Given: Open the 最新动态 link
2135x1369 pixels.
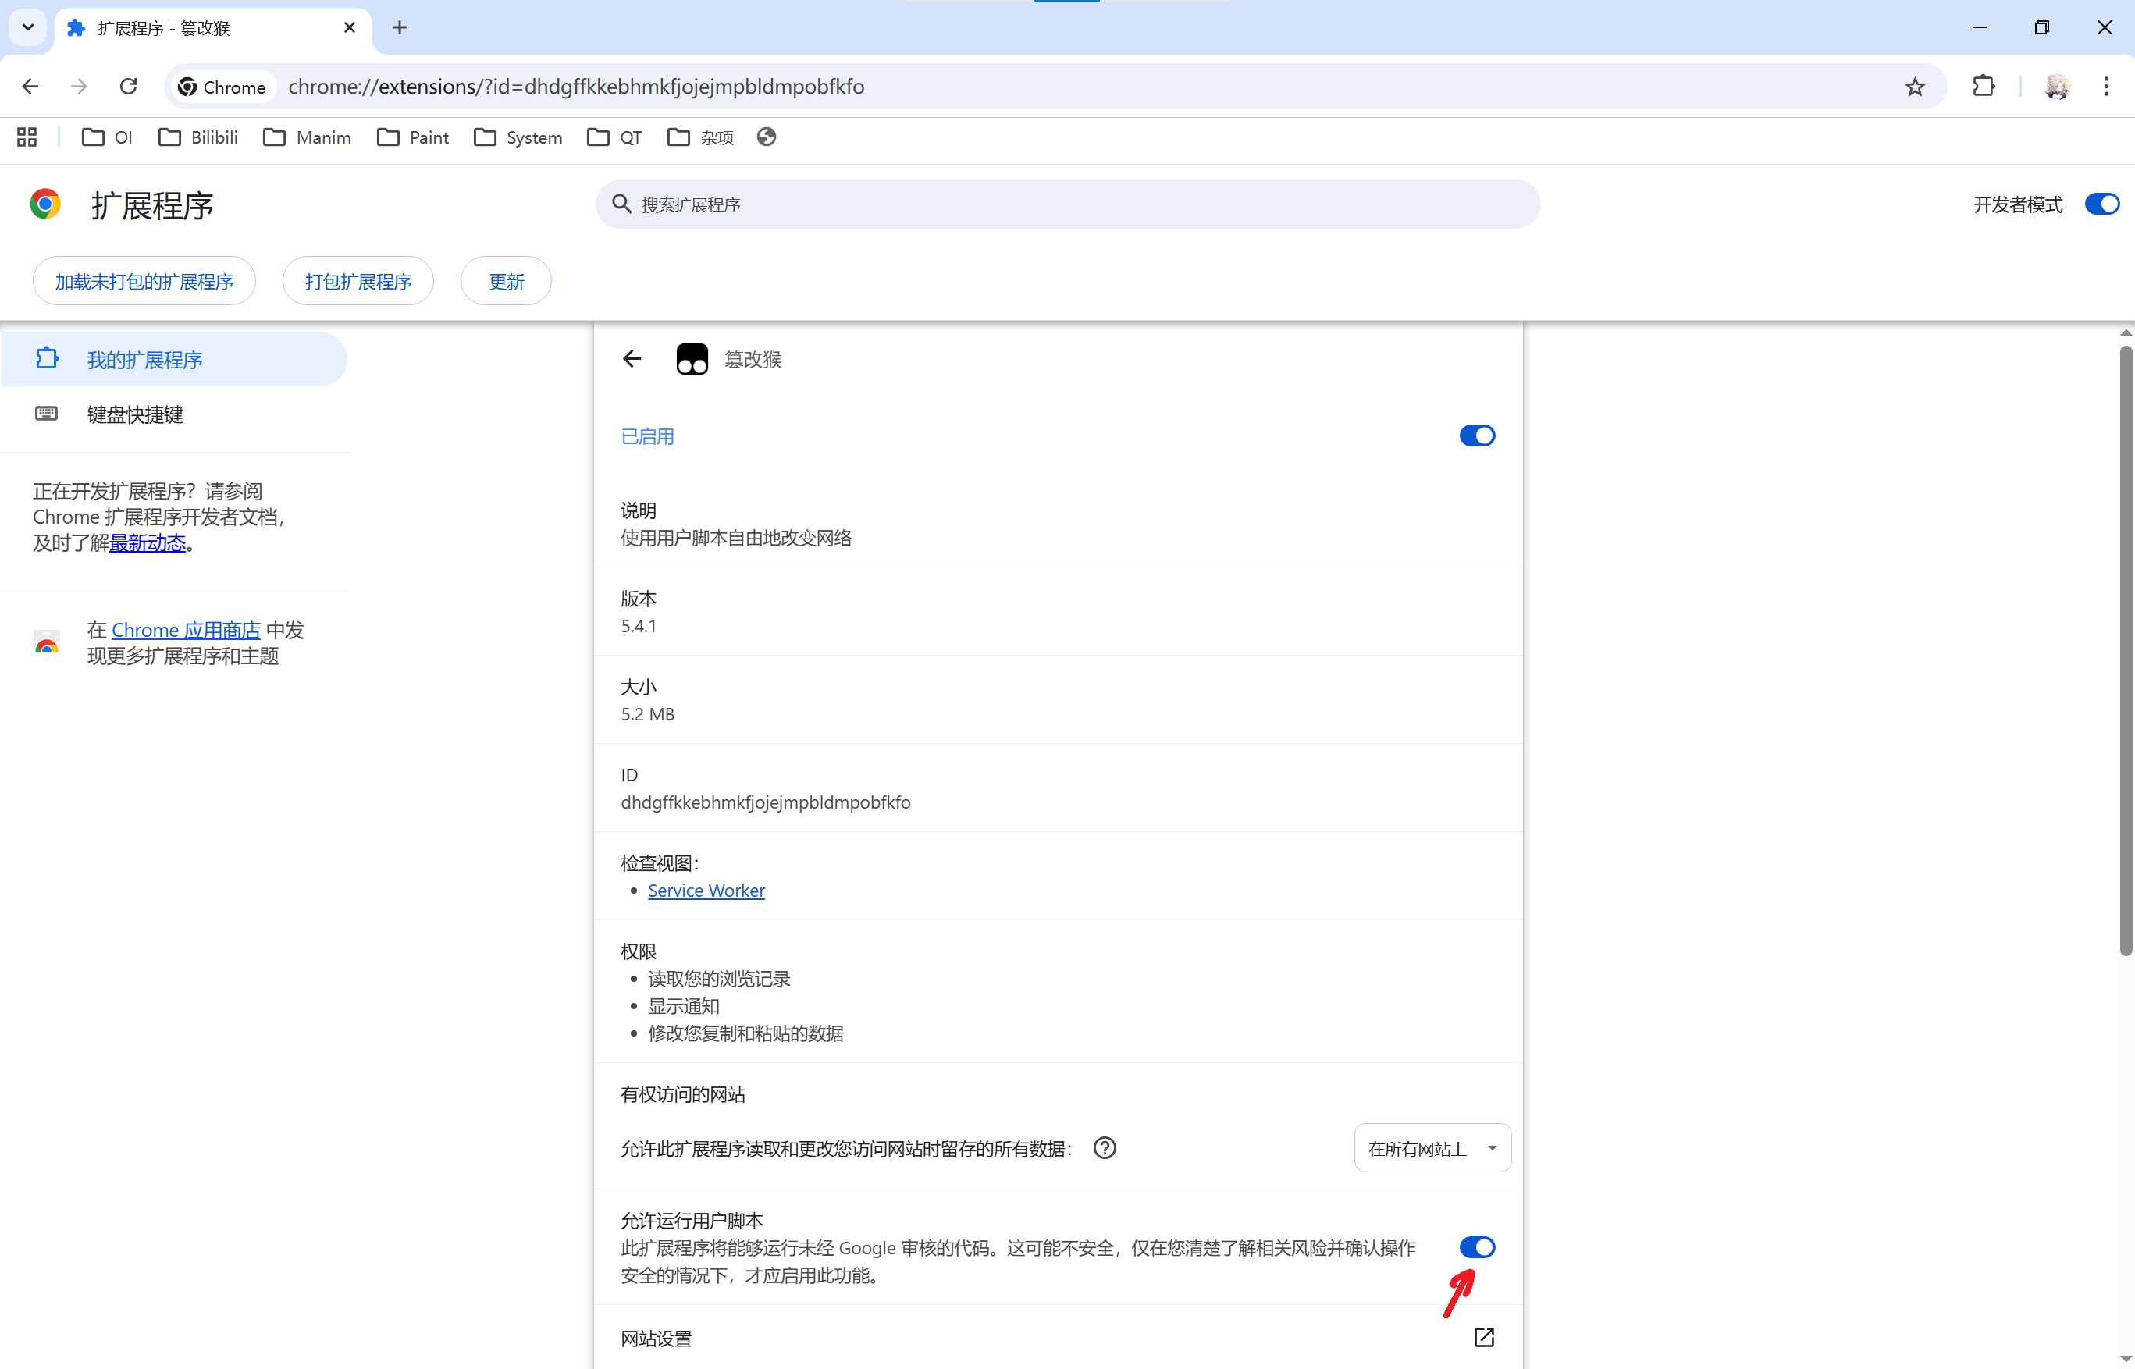Looking at the screenshot, I should pyautogui.click(x=148, y=542).
